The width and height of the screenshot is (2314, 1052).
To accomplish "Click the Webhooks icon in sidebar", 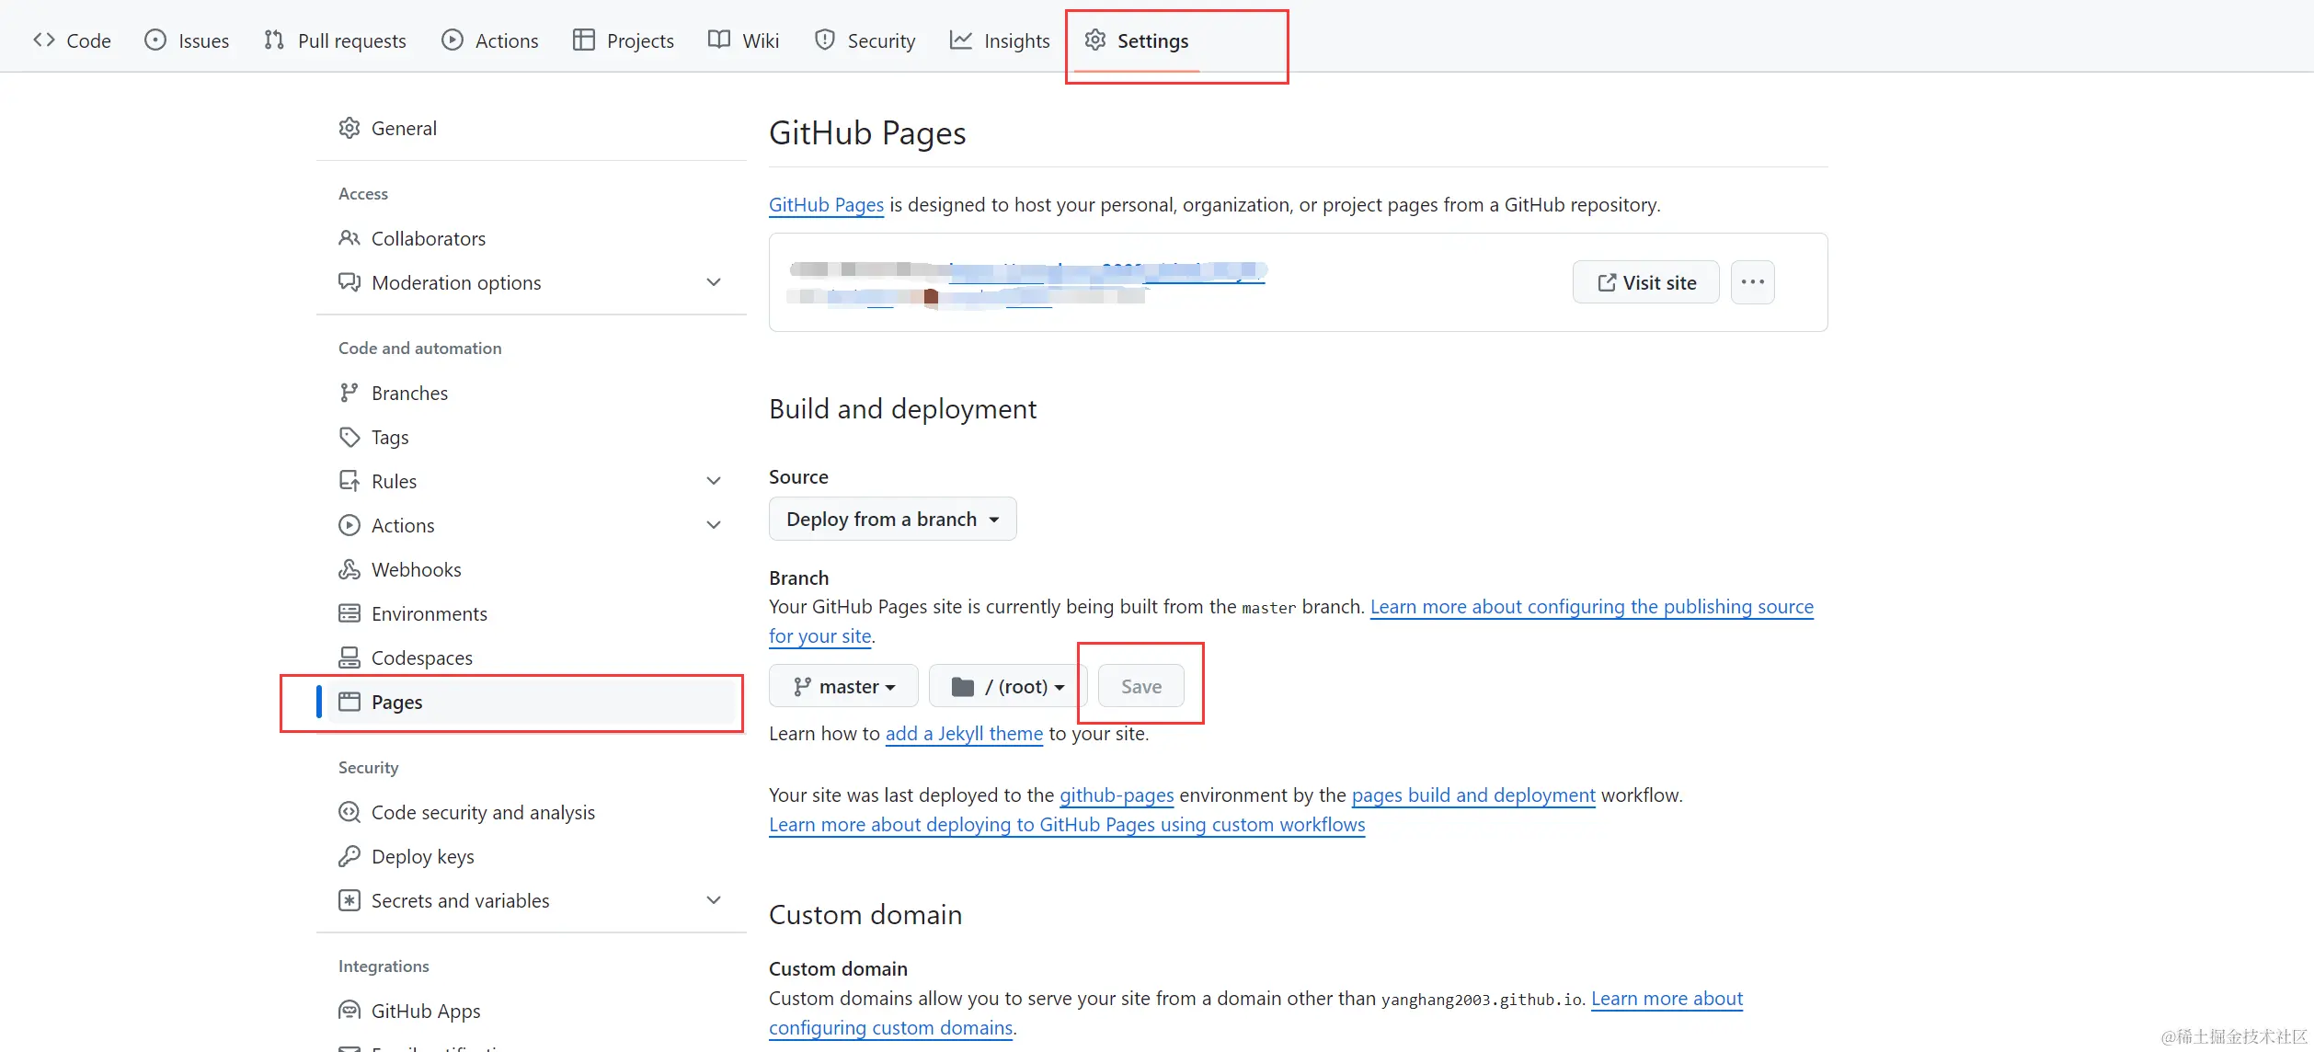I will [349, 569].
